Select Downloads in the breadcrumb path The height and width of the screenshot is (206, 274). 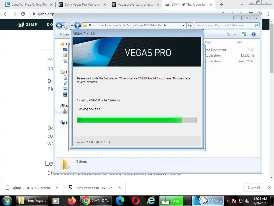coord(113,25)
